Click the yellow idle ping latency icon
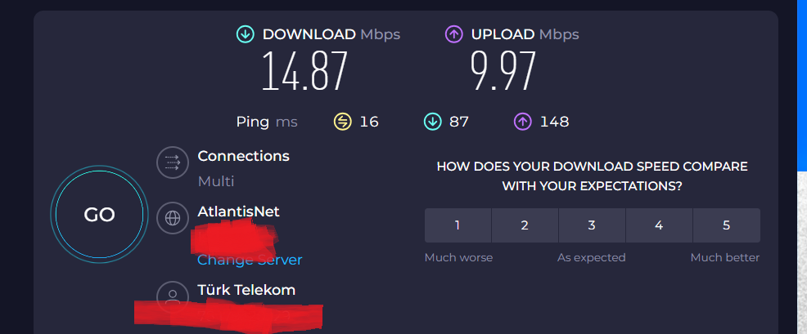This screenshot has width=807, height=334. [x=342, y=122]
